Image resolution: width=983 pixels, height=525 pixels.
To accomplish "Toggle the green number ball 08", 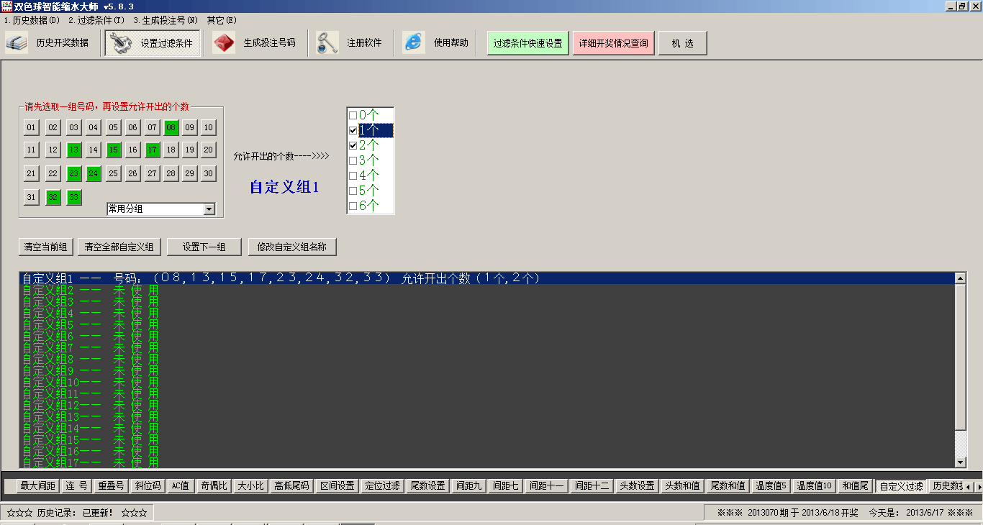I will [x=171, y=128].
